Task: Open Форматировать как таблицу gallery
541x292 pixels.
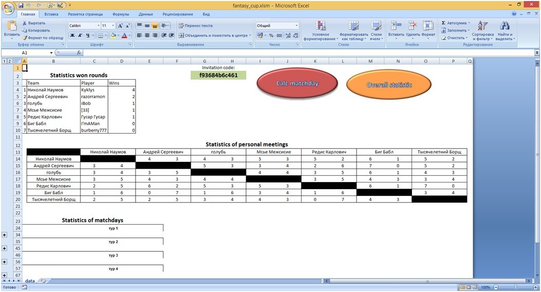Action: point(353,30)
